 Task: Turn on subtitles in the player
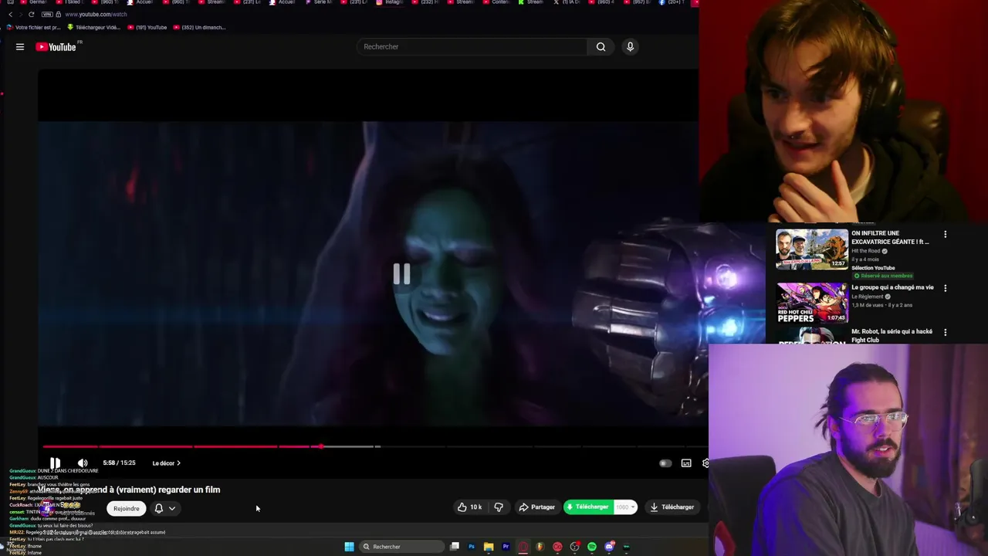pyautogui.click(x=686, y=463)
